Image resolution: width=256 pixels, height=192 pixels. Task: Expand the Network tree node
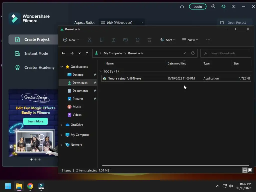(62, 145)
